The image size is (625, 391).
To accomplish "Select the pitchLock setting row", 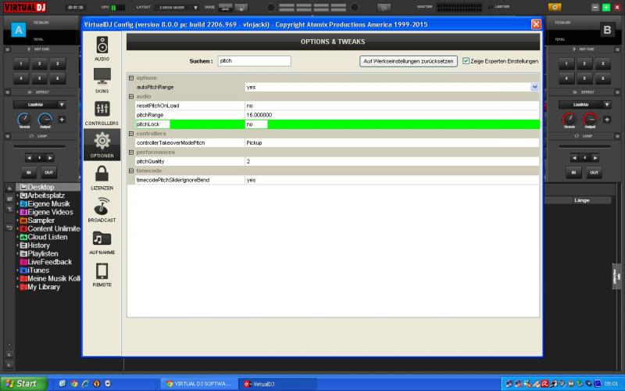I will (x=337, y=124).
